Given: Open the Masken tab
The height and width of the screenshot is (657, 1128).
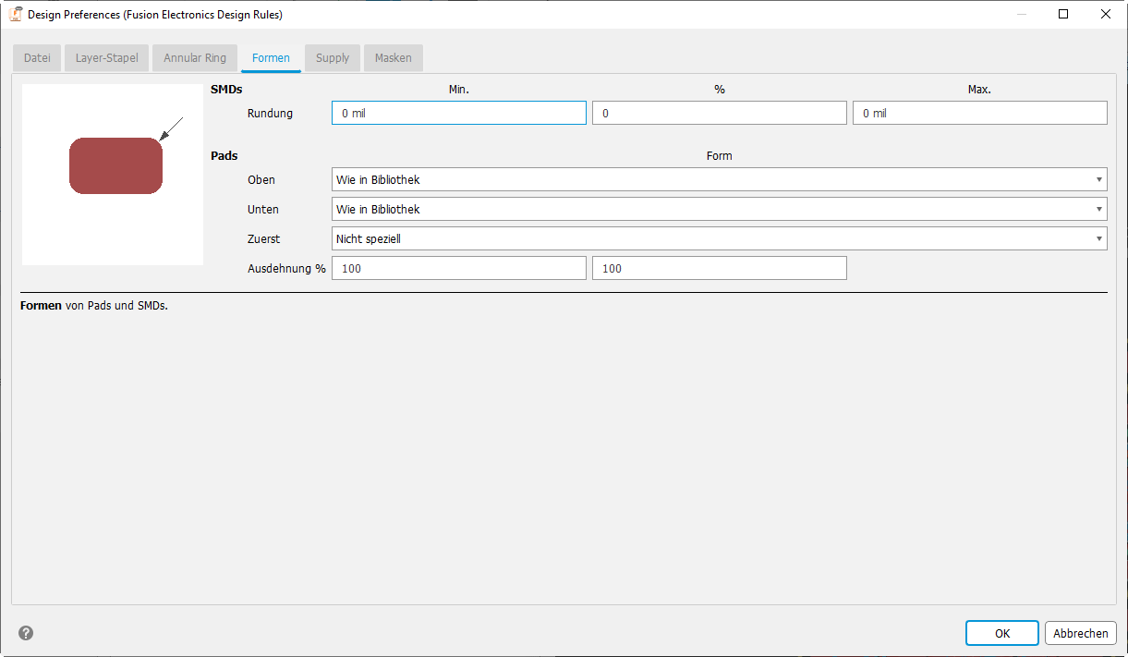Looking at the screenshot, I should click(x=394, y=57).
